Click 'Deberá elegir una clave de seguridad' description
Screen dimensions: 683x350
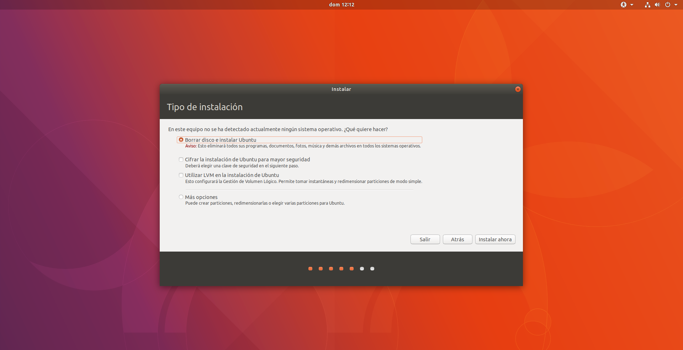tap(242, 166)
